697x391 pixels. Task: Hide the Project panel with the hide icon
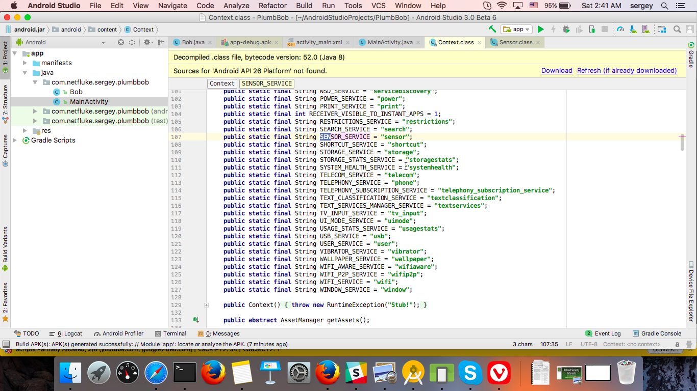(161, 42)
